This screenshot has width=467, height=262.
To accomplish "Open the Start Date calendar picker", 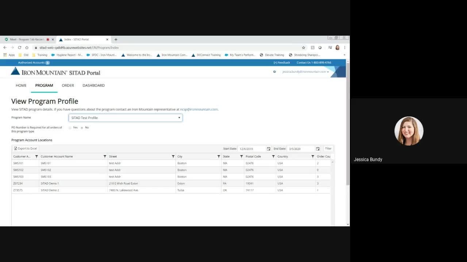I will [269, 149].
